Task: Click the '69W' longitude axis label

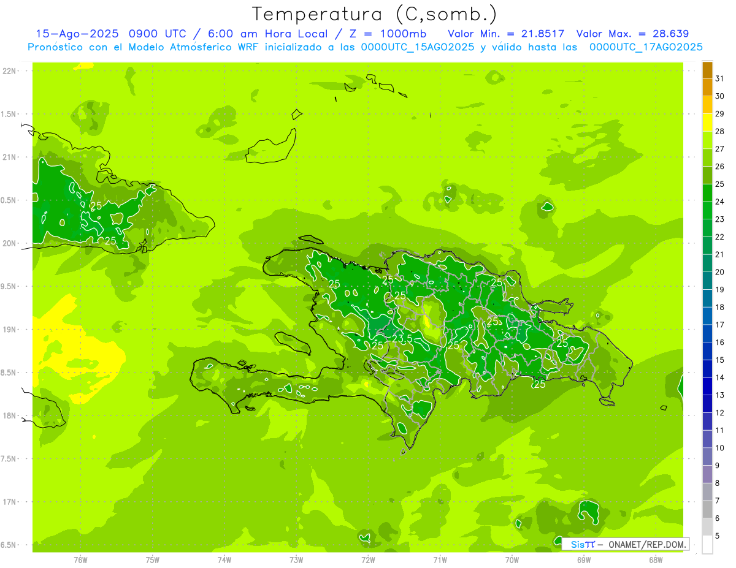Action: (x=584, y=559)
